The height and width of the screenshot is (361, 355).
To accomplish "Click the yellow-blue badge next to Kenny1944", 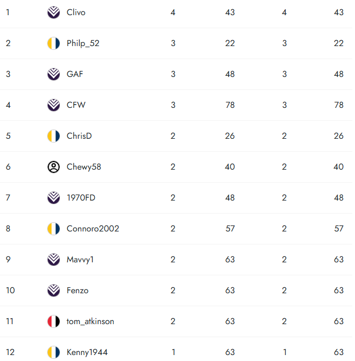I will point(54,352).
